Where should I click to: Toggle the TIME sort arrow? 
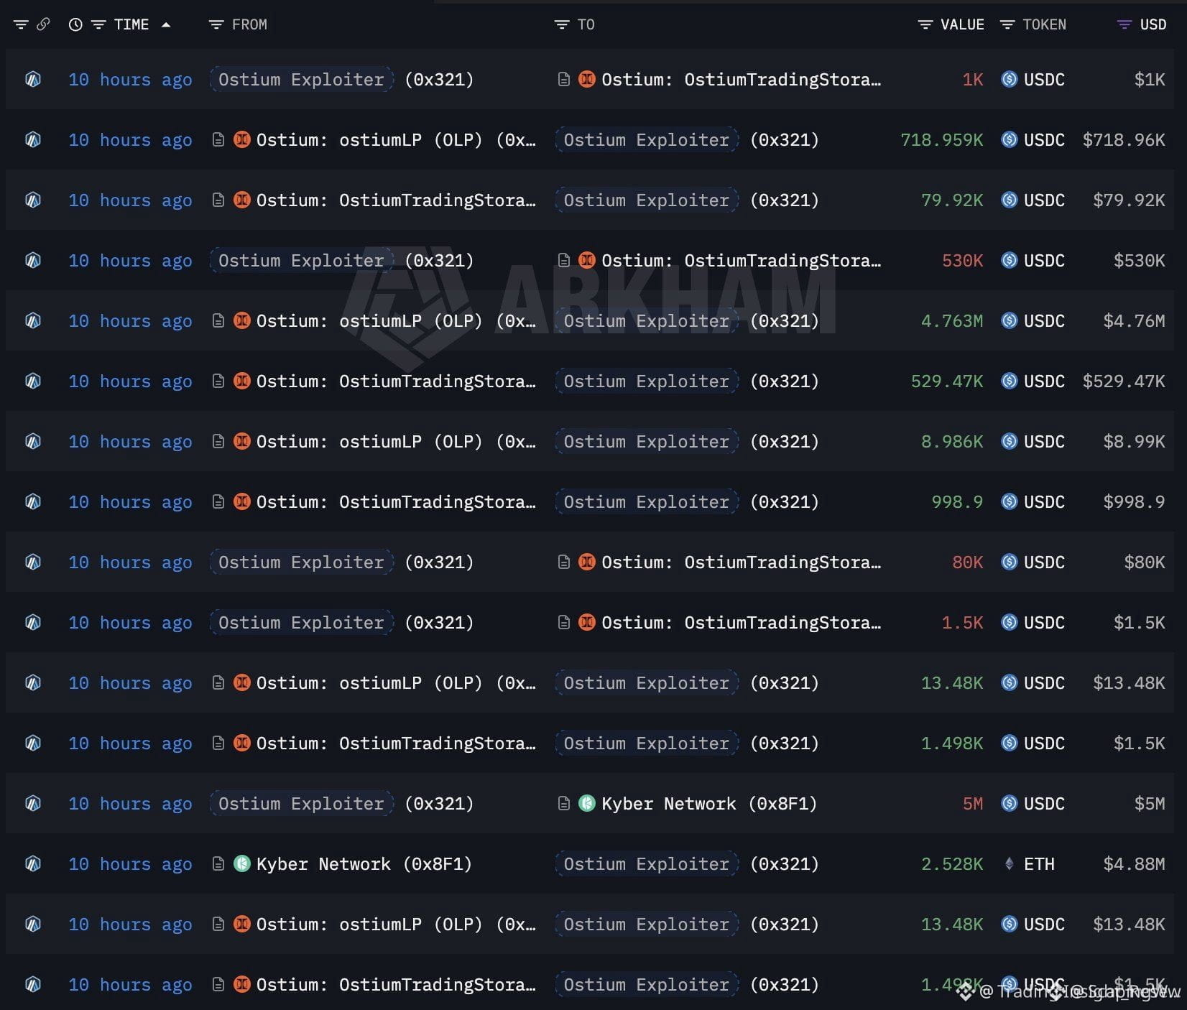166,24
